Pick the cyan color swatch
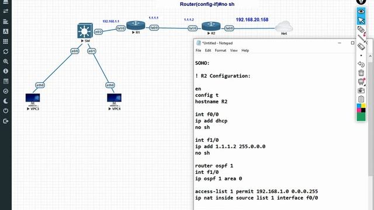The width and height of the screenshot is (374, 210). tap(359, 106)
